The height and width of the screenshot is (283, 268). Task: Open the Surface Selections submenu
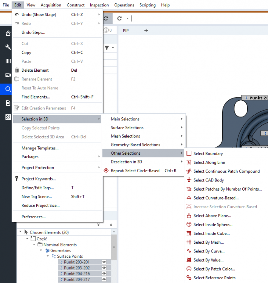coord(144,128)
